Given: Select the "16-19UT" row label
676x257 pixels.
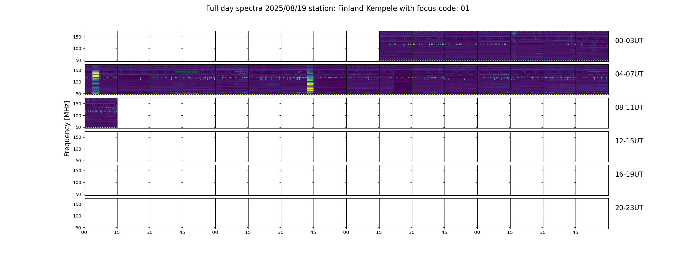Looking at the screenshot, I should [629, 174].
